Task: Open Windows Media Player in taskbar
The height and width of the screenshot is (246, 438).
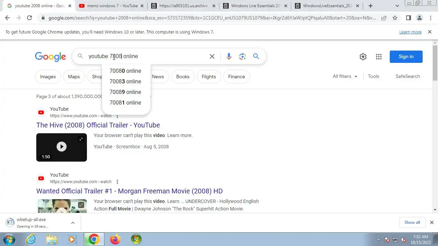Action: point(72,239)
